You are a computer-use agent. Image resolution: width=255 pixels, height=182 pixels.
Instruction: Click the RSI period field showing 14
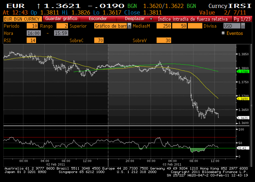point(33,40)
